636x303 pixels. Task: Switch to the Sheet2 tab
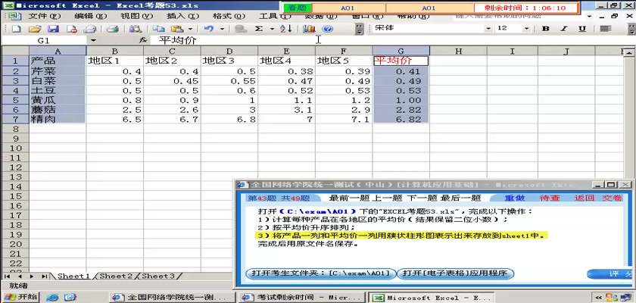[116, 276]
